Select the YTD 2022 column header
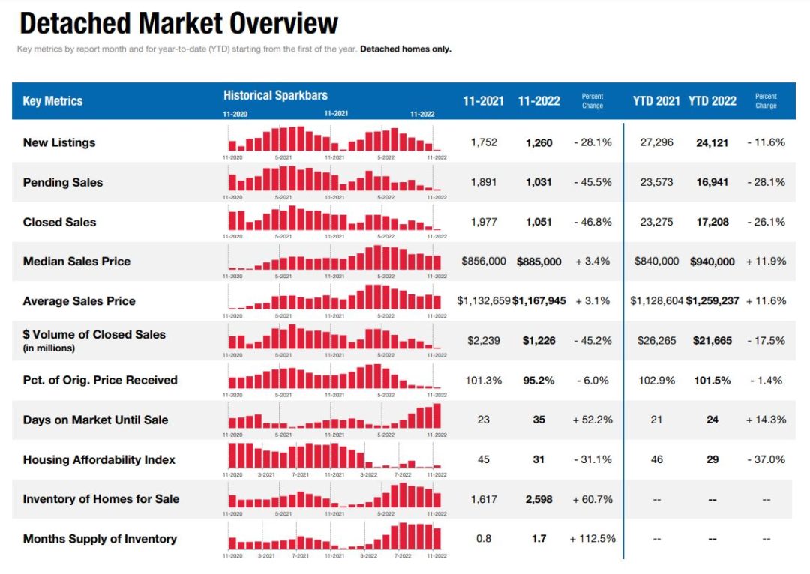The width and height of the screenshot is (810, 574). [712, 100]
